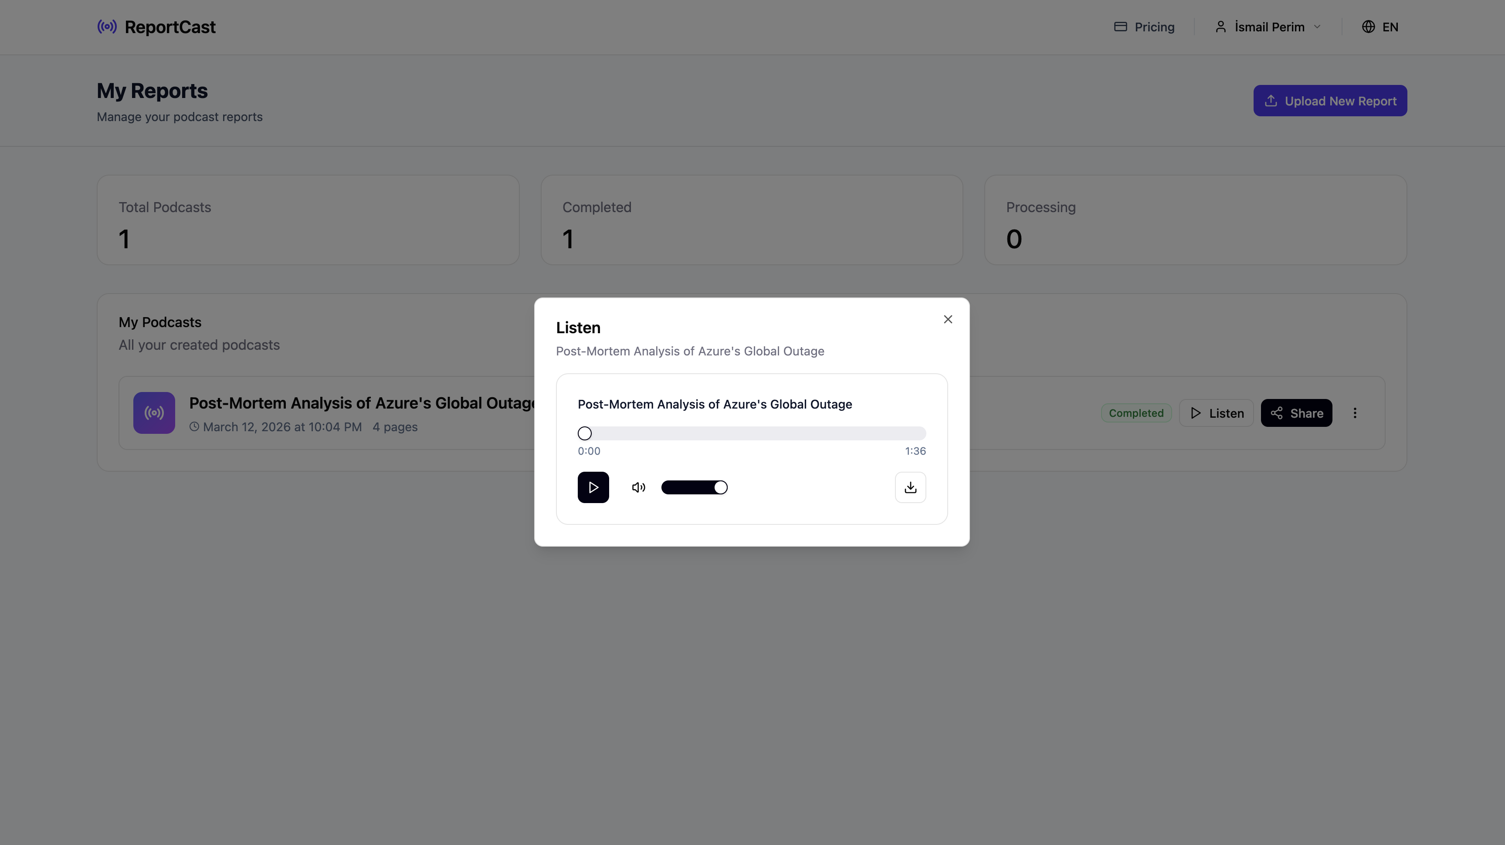
Task: Adjust the volume slider knob
Action: coord(720,487)
